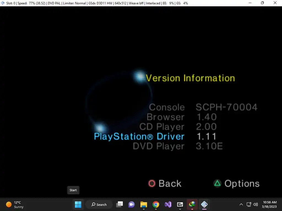The height and width of the screenshot is (211, 282).
Task: Open clock showing 10:58 AM 3/18/2023
Action: [269, 204]
